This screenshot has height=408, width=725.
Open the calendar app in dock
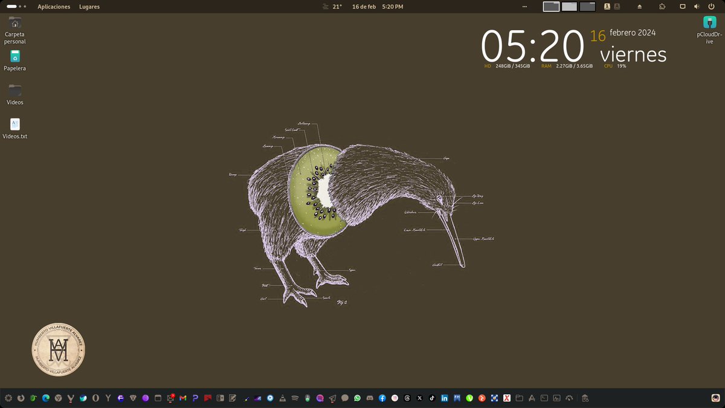pos(158,398)
